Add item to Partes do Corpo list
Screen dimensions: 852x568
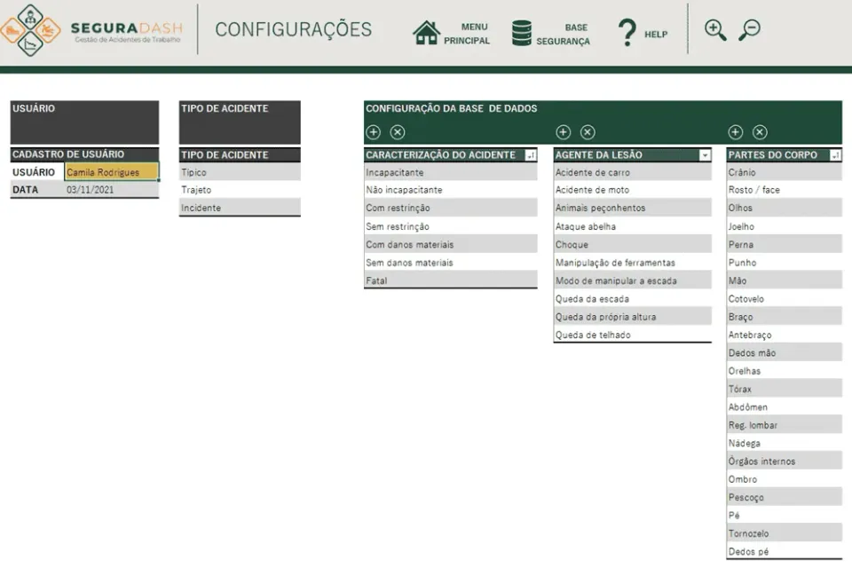(736, 132)
